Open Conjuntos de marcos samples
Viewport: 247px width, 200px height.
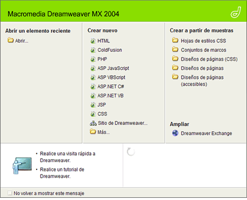204,50
